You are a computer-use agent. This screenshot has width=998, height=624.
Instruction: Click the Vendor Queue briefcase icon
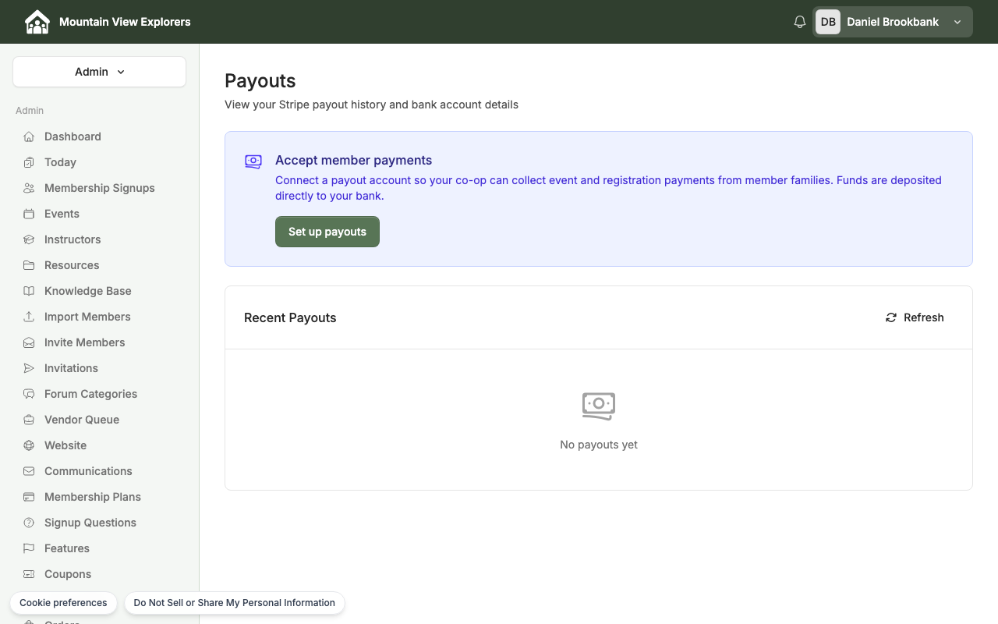pos(29,420)
